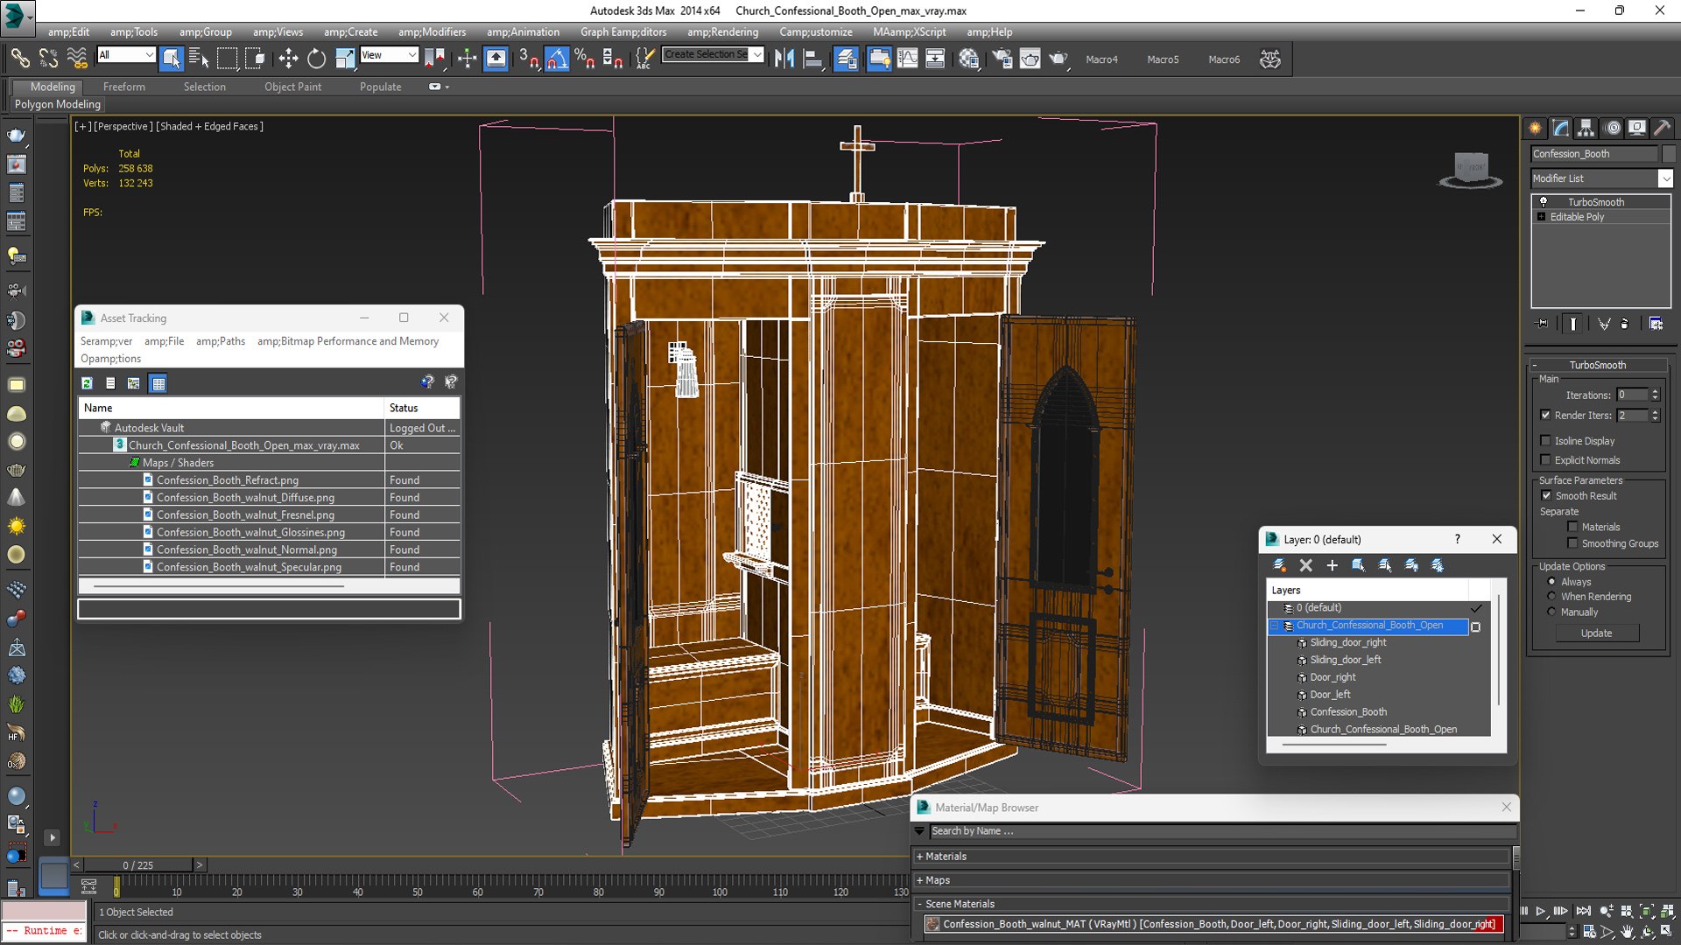Click the Perspective viewport label

(123, 126)
